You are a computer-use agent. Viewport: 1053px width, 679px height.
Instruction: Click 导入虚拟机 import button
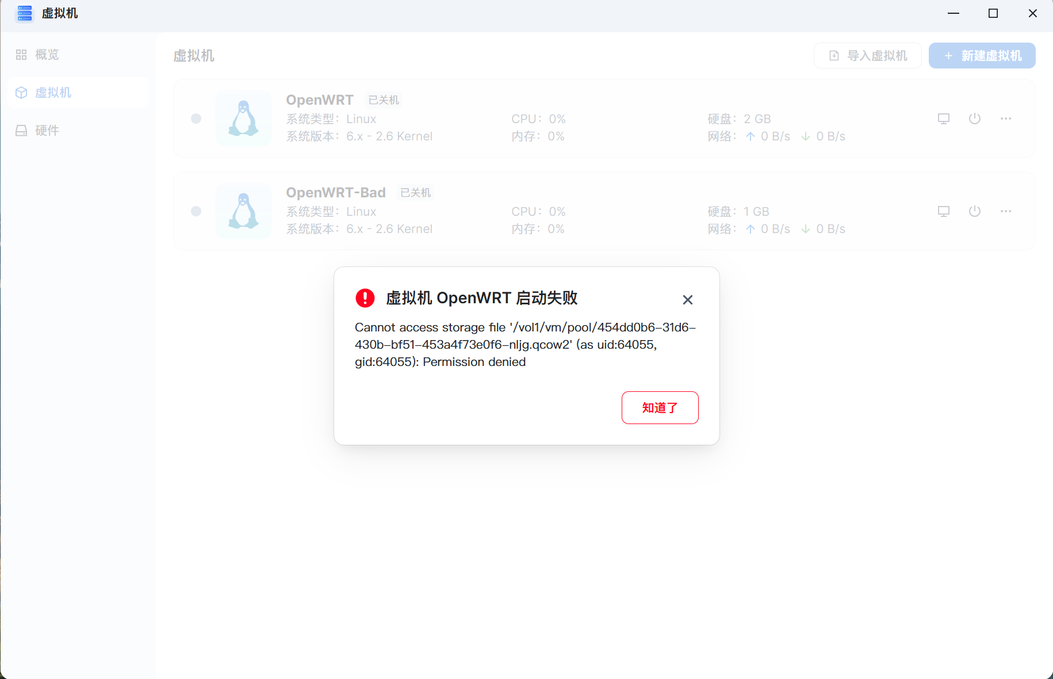(868, 56)
